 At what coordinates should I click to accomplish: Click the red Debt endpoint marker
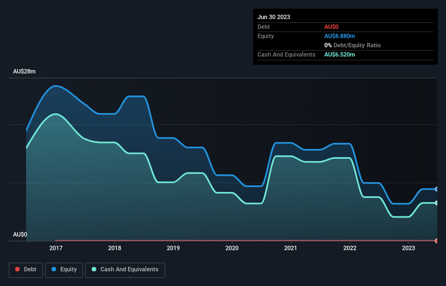[437, 241]
